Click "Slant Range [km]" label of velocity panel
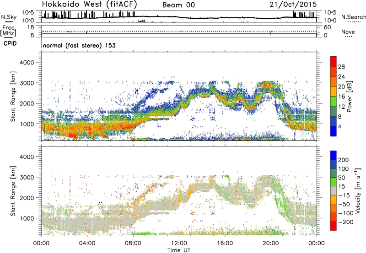The image size is (366, 253). click(x=13, y=190)
